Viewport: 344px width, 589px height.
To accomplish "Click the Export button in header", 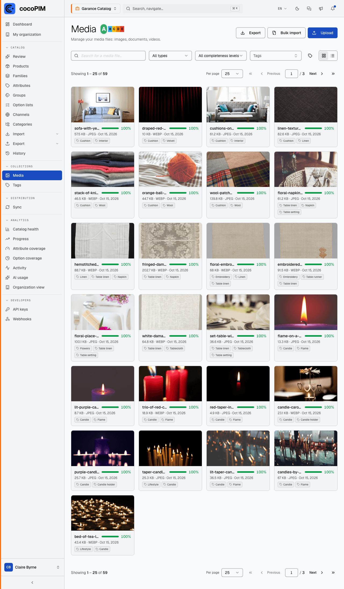I will point(250,33).
